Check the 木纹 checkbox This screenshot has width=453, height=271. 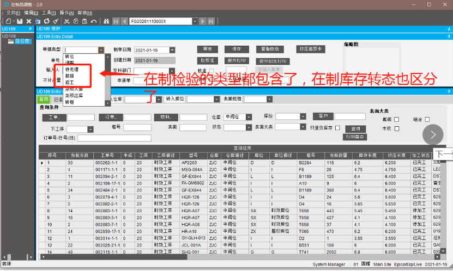point(397,128)
